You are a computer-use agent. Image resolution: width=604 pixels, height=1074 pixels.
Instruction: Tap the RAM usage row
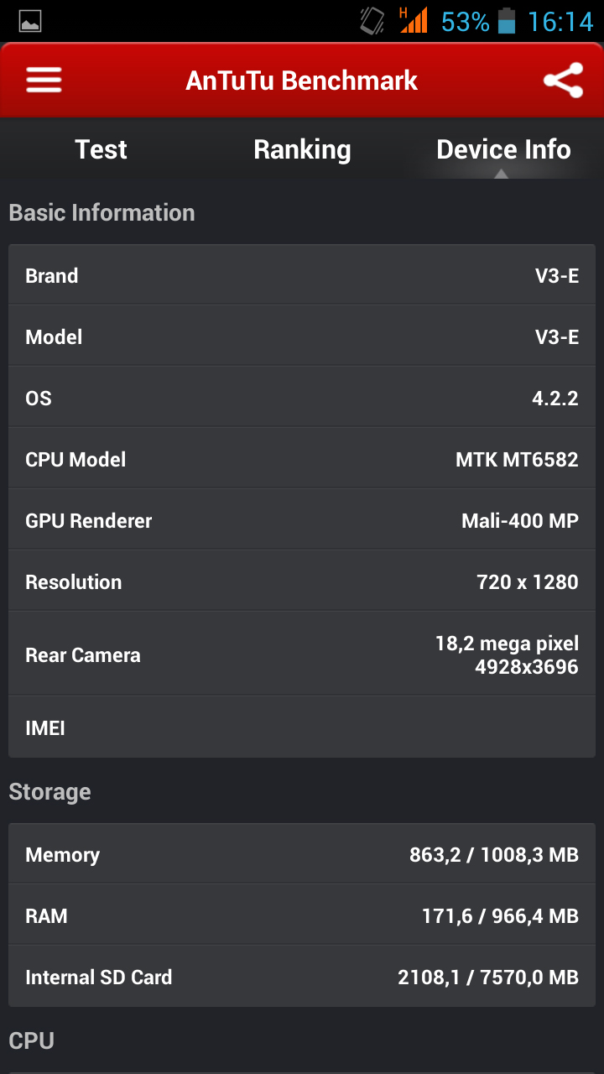coord(302,915)
